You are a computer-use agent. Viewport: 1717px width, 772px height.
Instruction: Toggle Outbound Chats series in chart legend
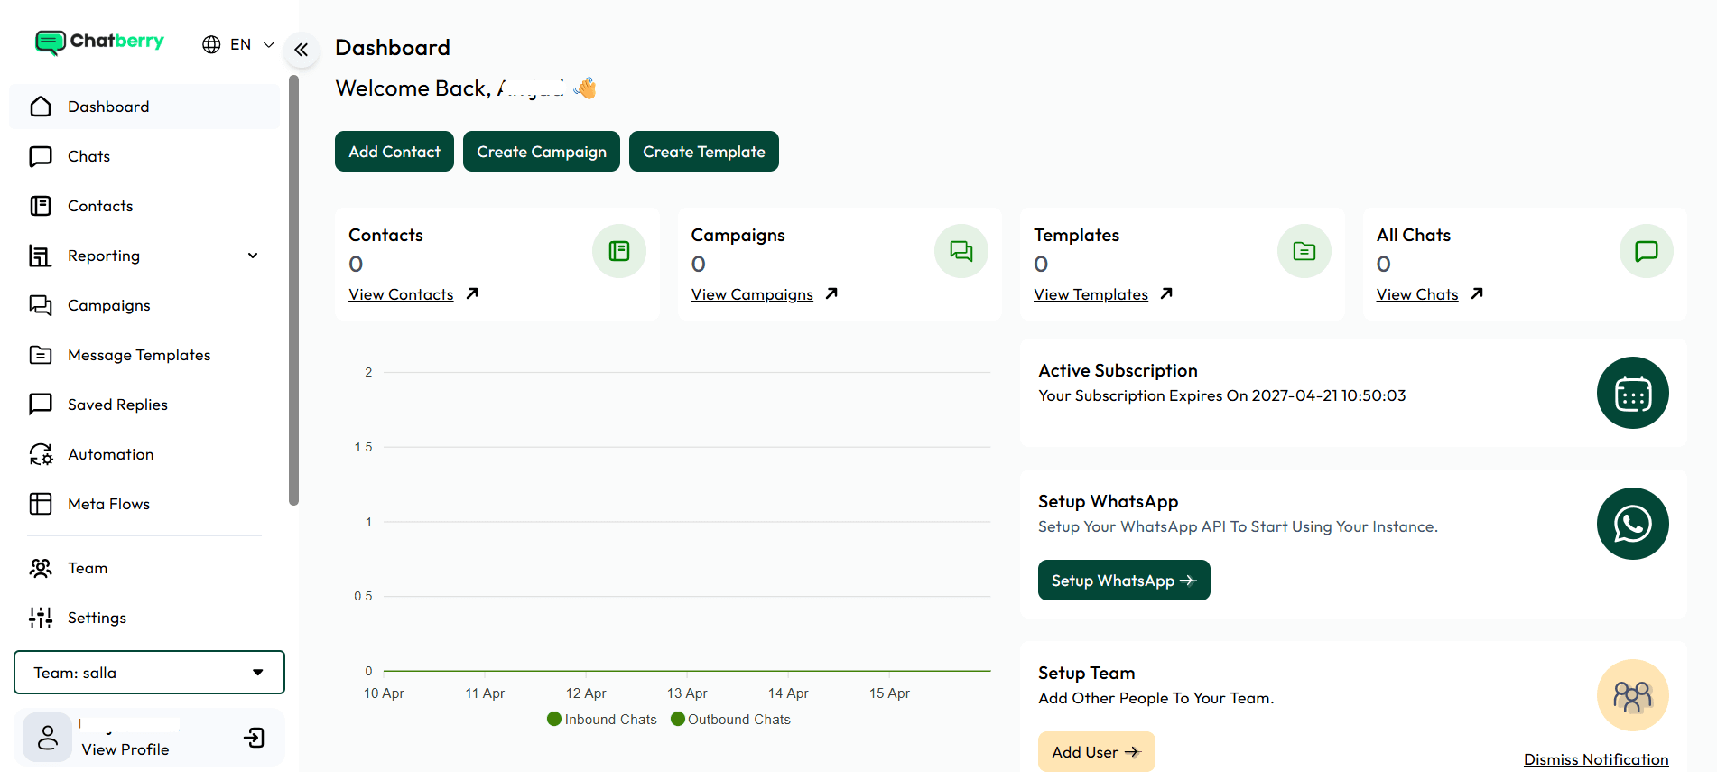730,720
